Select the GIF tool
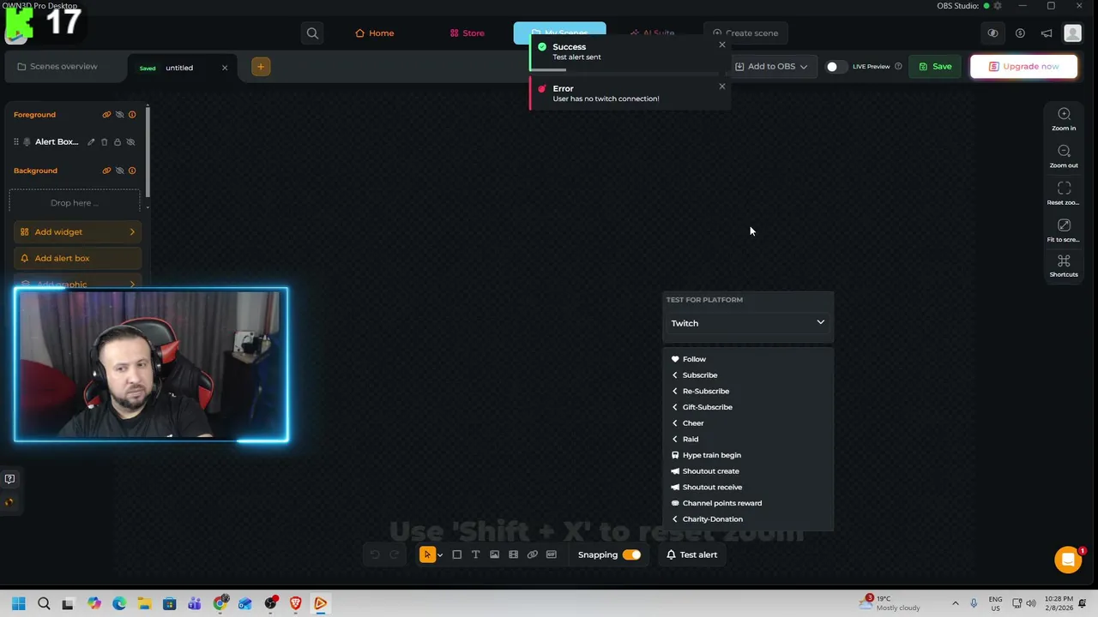The image size is (1098, 617). coord(552,554)
